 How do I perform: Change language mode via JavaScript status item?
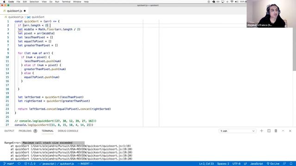pyautogui.click(x=257, y=164)
